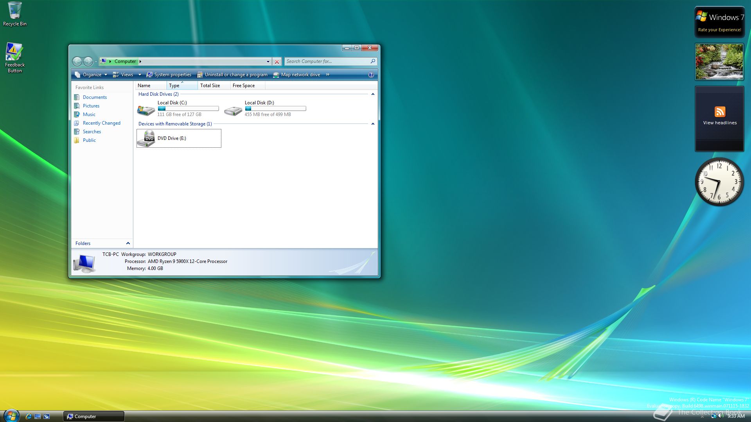Click Show Desktop quick launch icon

click(x=38, y=417)
